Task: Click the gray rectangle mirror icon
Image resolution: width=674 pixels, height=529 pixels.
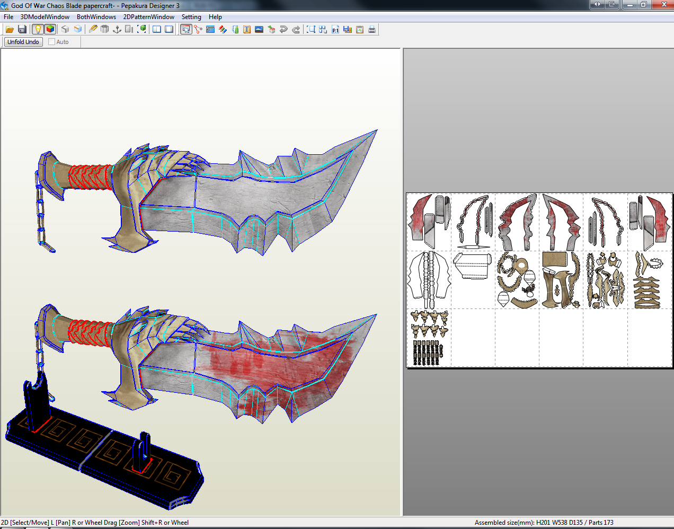Action: 129,29
